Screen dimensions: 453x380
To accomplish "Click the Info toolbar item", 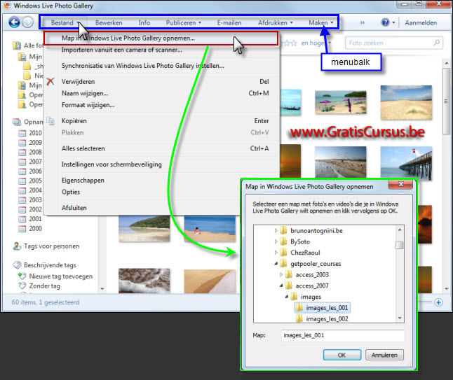I will click(144, 22).
